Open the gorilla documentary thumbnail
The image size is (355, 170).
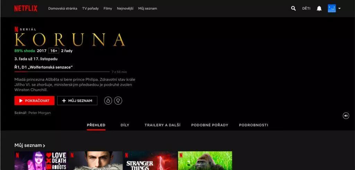coord(205,161)
